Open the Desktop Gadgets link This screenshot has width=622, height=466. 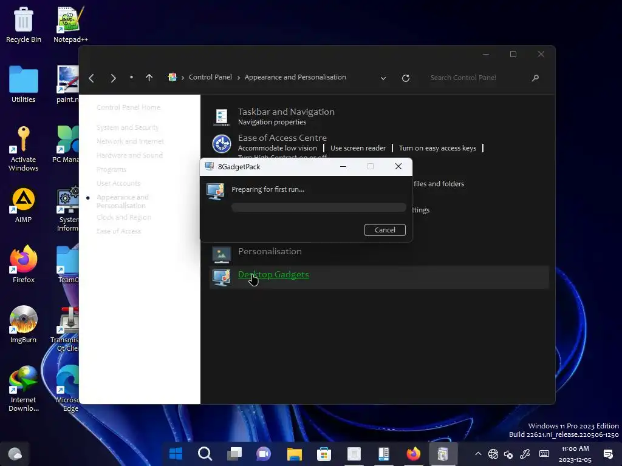pos(273,274)
